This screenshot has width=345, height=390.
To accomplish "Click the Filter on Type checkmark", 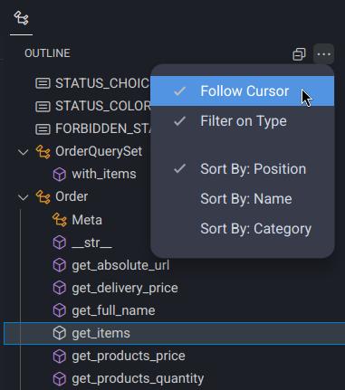I will tap(180, 121).
